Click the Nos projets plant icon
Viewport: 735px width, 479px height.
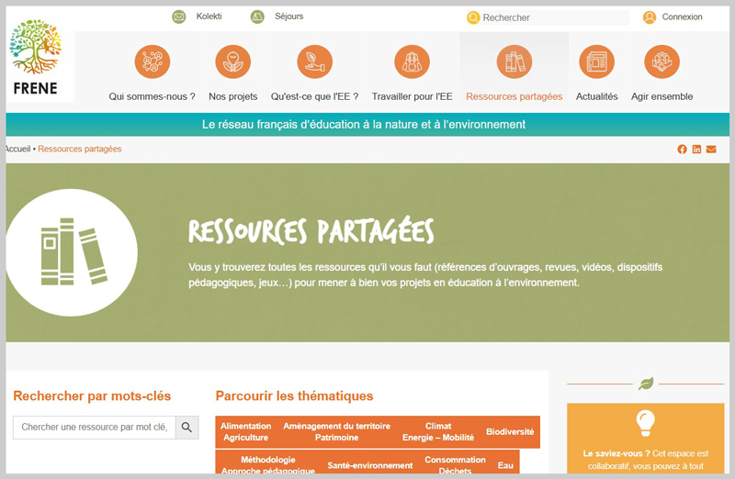(x=232, y=61)
